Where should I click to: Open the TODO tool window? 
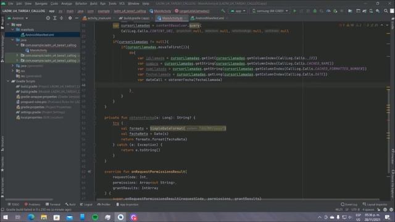tap(13, 204)
